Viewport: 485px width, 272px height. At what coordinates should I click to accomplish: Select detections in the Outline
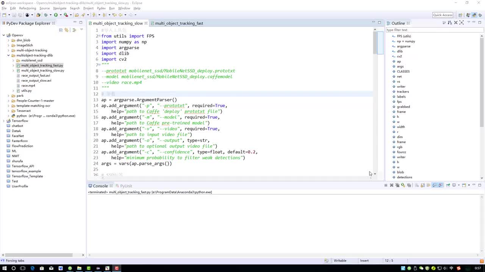coord(404,177)
